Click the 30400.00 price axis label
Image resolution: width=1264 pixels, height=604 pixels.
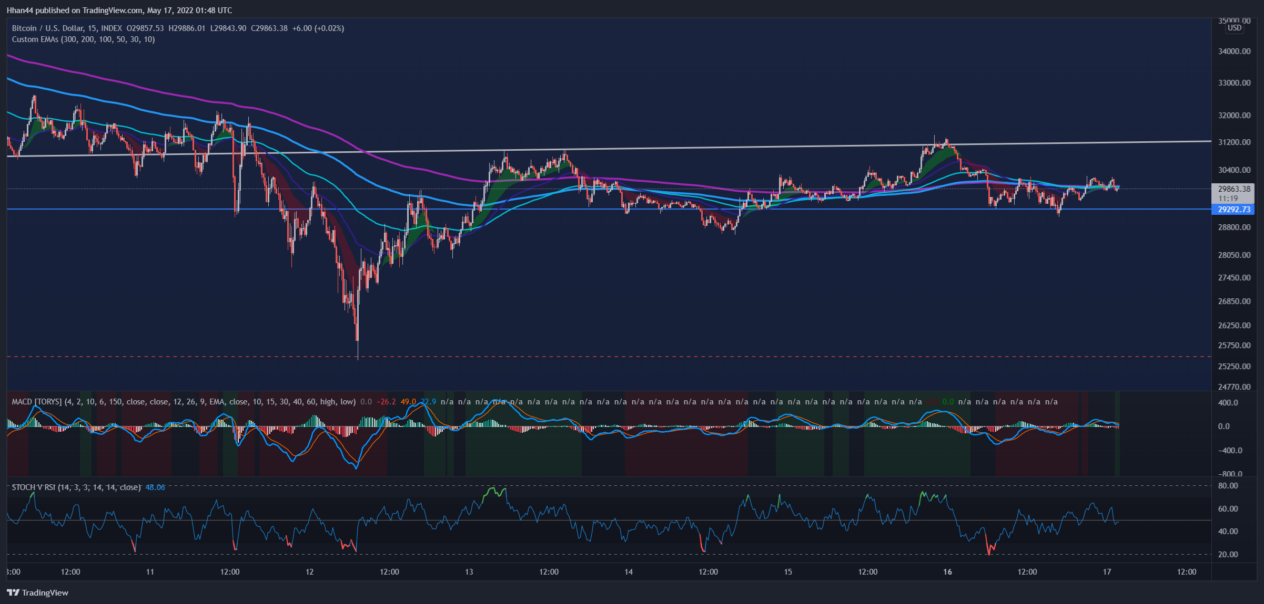tap(1234, 170)
